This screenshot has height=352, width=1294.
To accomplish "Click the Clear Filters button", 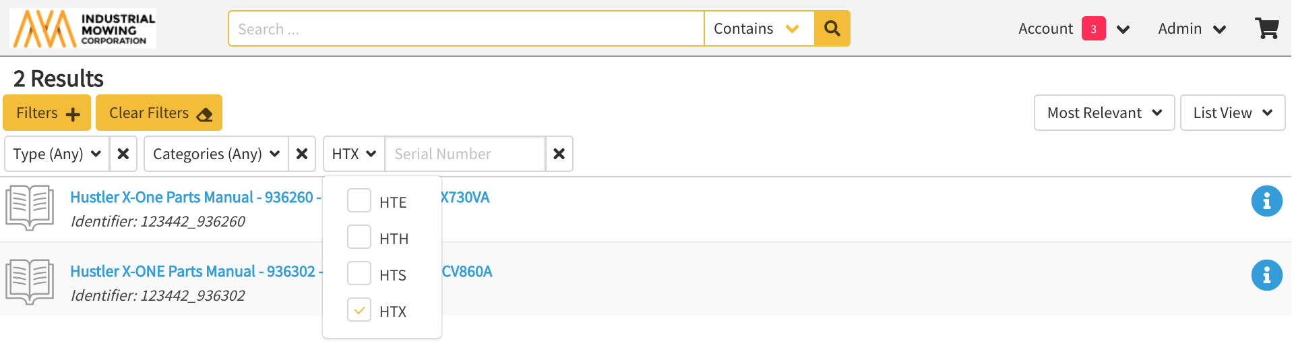I will point(159,113).
